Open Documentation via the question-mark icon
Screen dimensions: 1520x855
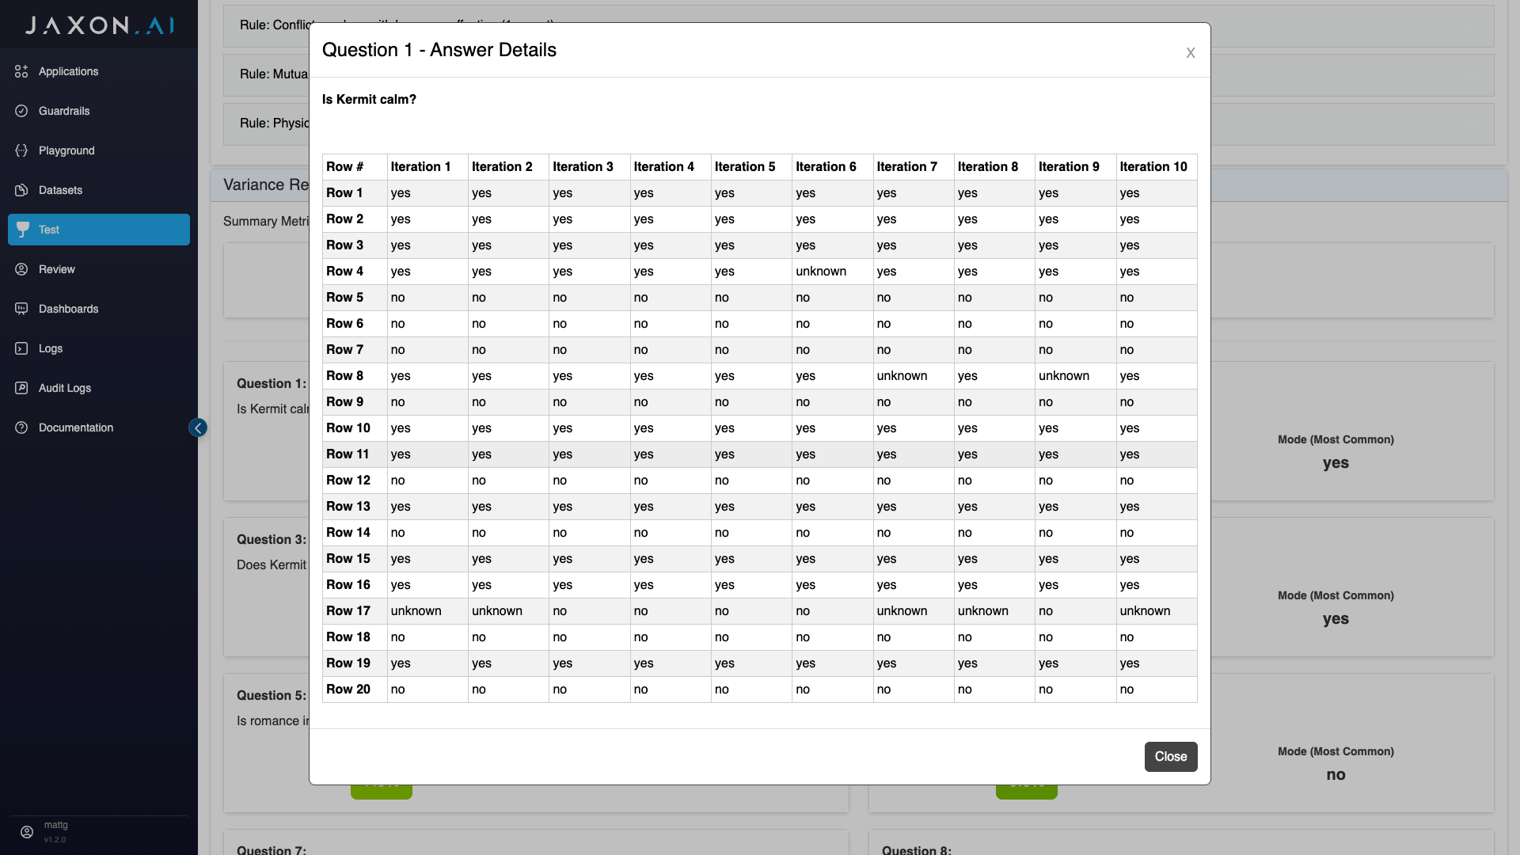point(22,427)
